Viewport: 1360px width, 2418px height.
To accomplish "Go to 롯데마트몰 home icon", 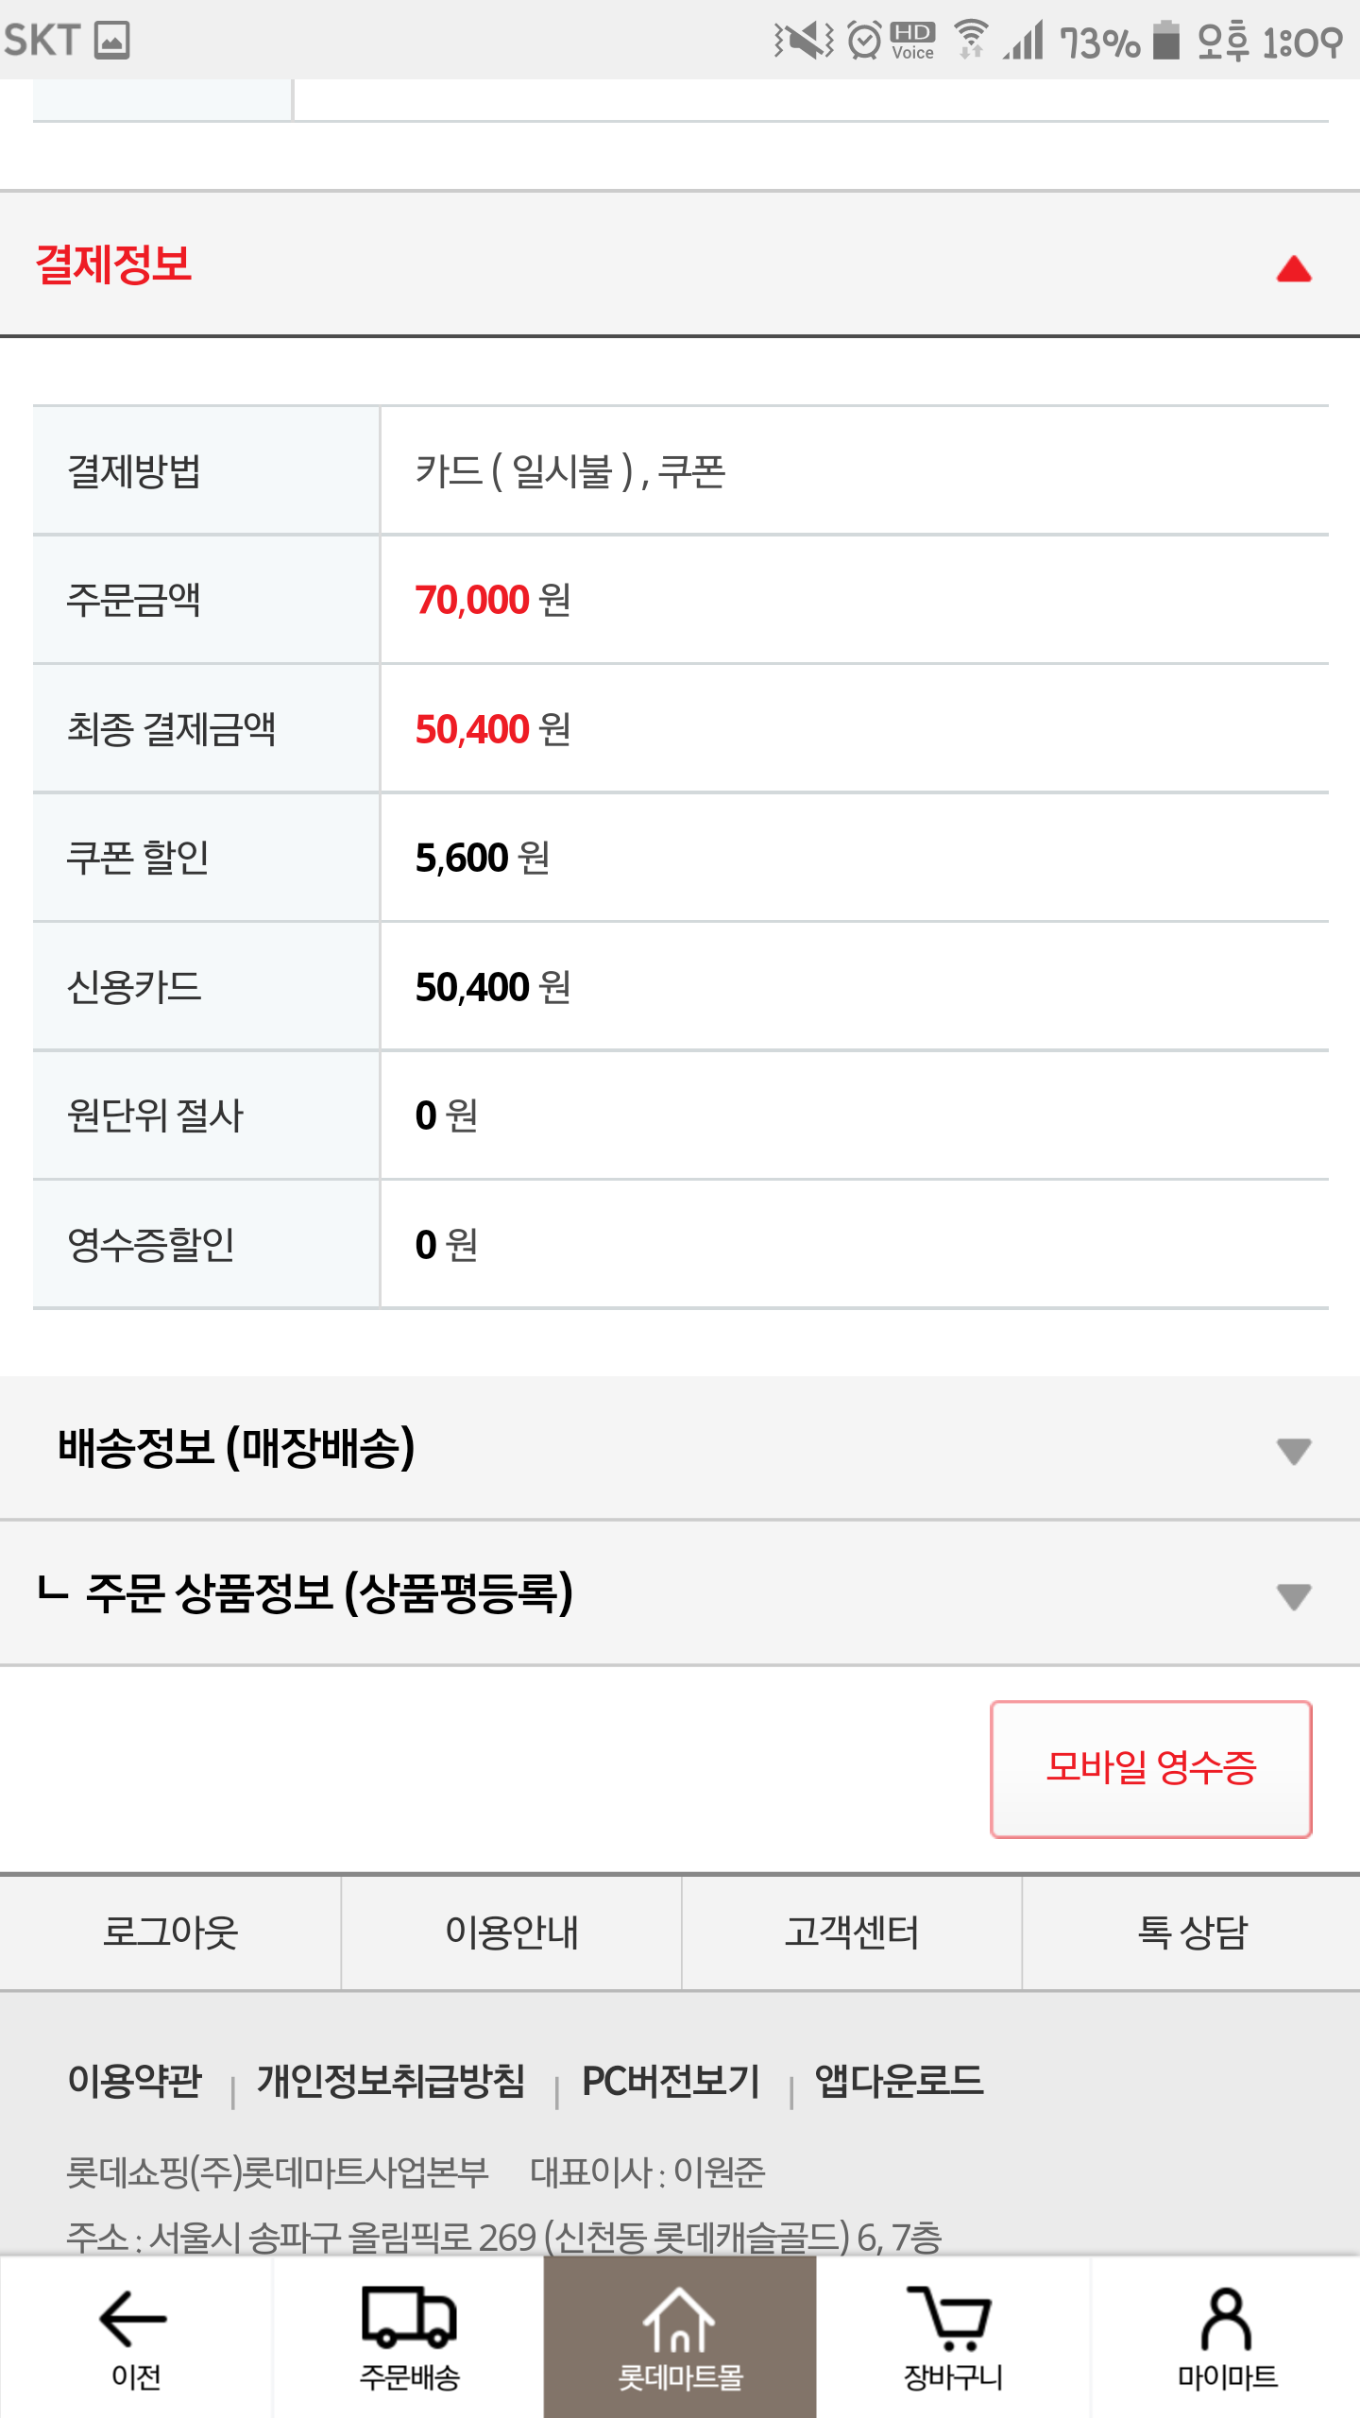I will [x=680, y=2335].
